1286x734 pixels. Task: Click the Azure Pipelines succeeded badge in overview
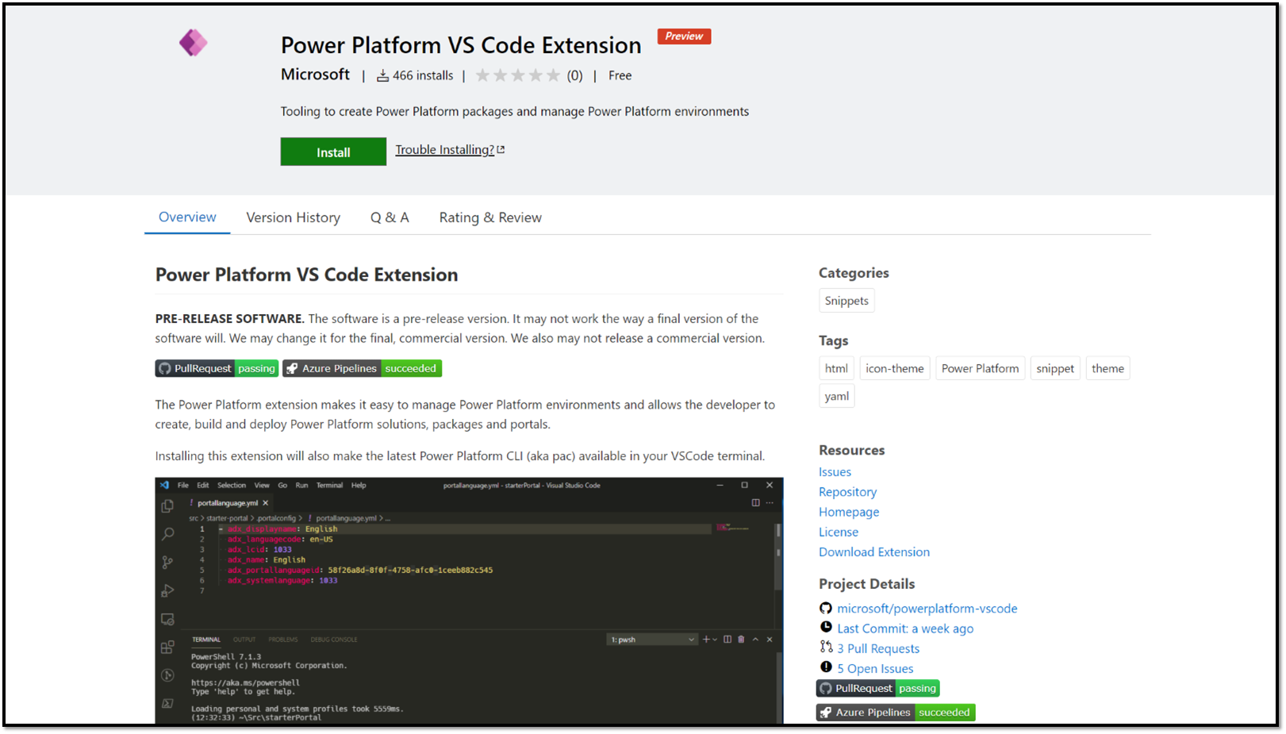click(363, 368)
